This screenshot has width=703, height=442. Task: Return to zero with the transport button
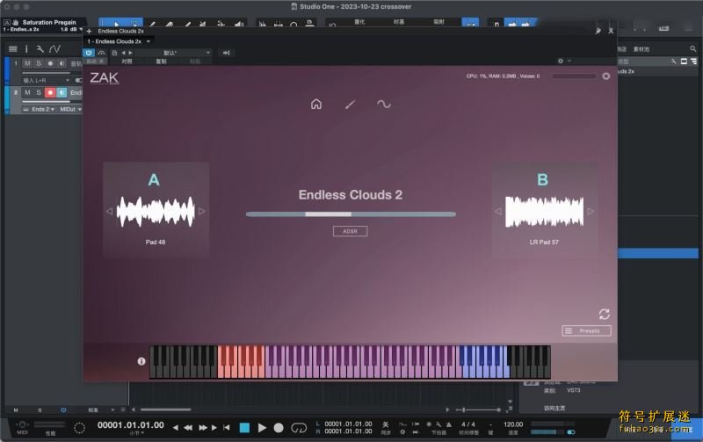[227, 428]
